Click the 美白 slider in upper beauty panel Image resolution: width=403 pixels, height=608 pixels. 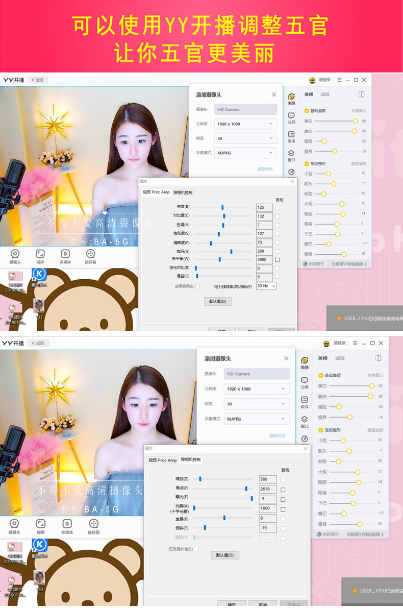[337, 121]
